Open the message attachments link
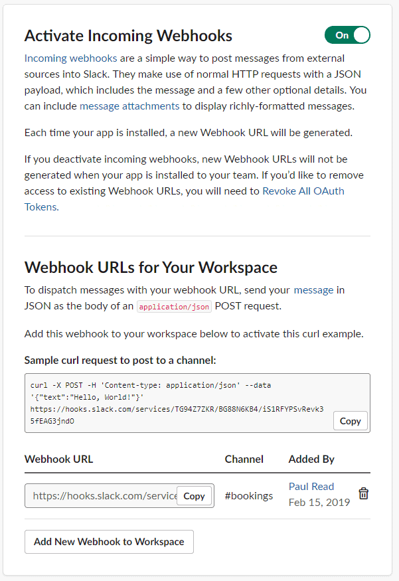The image size is (399, 581). point(129,106)
